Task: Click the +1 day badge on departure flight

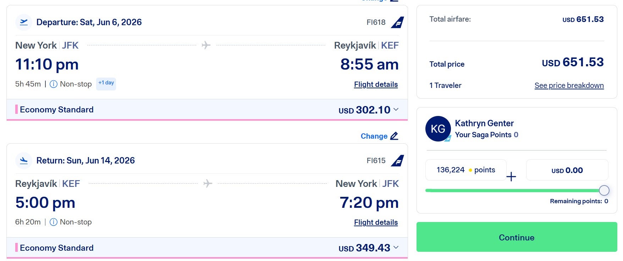Action: tap(106, 83)
